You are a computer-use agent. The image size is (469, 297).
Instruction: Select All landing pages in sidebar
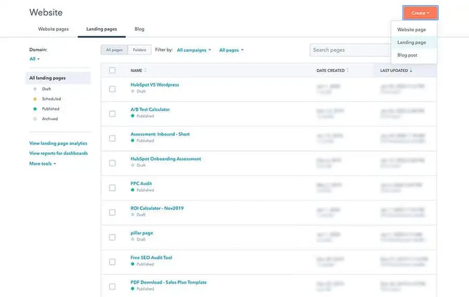[x=58, y=78]
